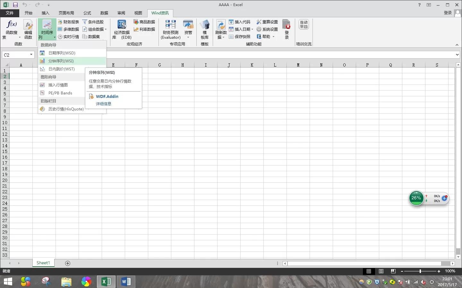Click the 详细信息 link in tooltip
Screen dimensions: 462x288
coord(104,104)
